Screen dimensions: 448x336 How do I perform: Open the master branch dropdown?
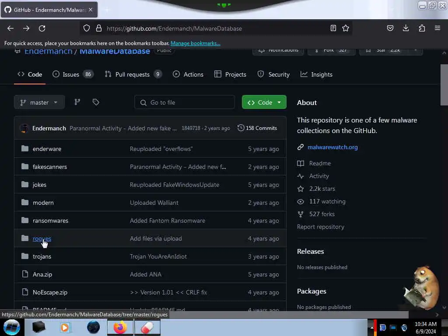39,102
